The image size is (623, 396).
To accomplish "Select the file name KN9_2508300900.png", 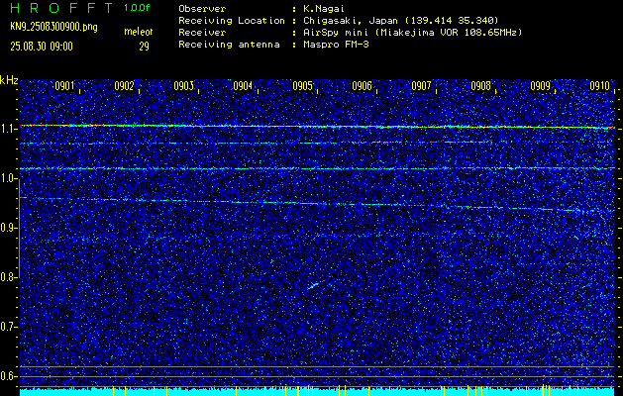I will point(53,27).
